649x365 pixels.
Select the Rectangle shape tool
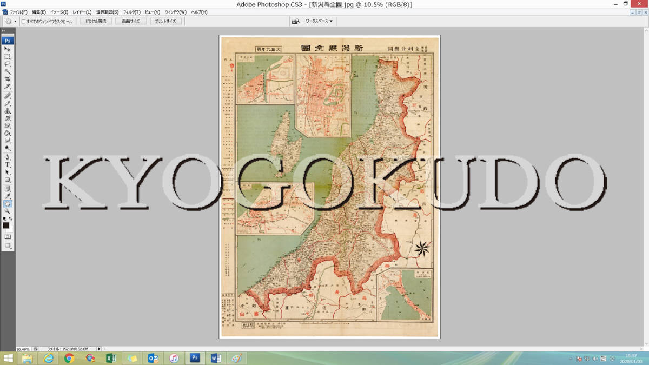pos(8,180)
